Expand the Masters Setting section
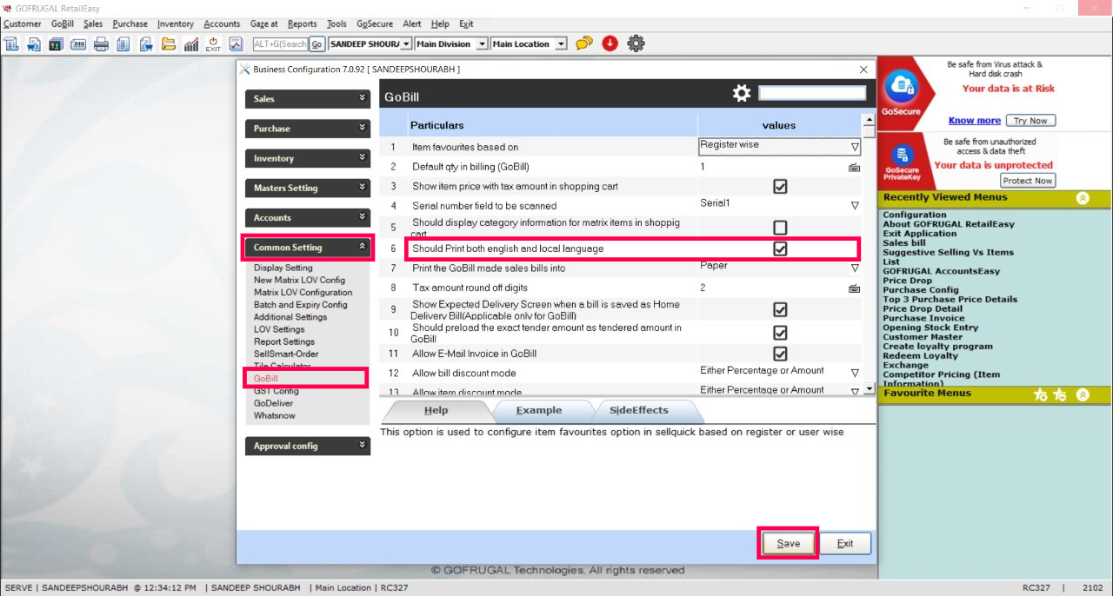Image resolution: width=1113 pixels, height=596 pixels. tap(308, 188)
